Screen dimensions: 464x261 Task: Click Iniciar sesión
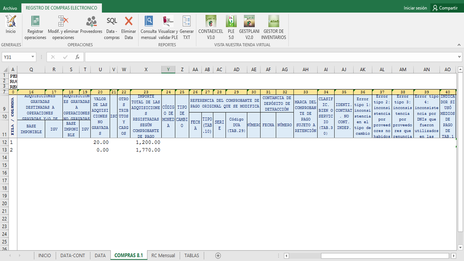coord(415,8)
